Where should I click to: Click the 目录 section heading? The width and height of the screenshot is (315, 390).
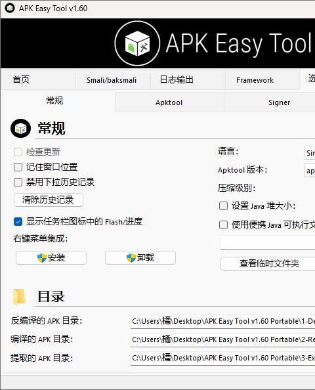click(51, 297)
